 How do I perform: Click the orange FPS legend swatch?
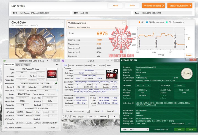point(139,22)
